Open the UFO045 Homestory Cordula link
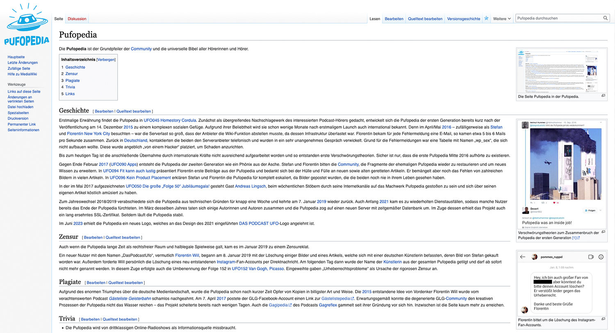Viewport: 615px width, 333px height. (x=170, y=120)
